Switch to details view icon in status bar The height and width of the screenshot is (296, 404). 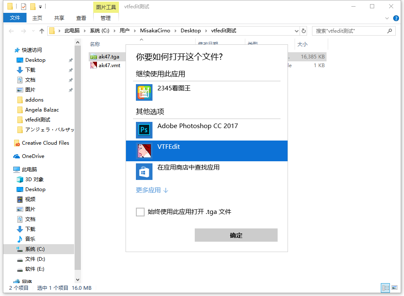(385, 287)
